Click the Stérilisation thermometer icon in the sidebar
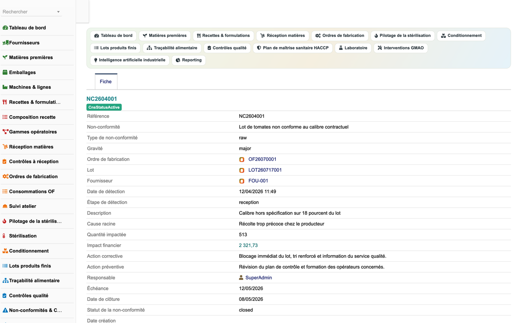The width and height of the screenshot is (522, 323). 4,236
